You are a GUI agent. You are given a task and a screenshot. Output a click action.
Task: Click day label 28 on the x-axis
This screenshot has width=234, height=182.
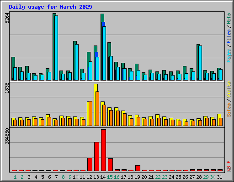(199, 177)
